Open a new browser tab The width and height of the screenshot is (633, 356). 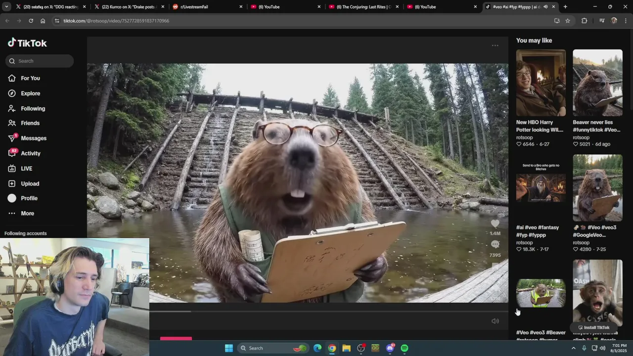tap(565, 7)
